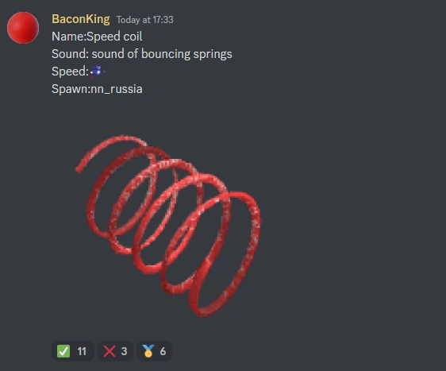Toggle the red X reaction pill
446x371 pixels.
(115, 351)
